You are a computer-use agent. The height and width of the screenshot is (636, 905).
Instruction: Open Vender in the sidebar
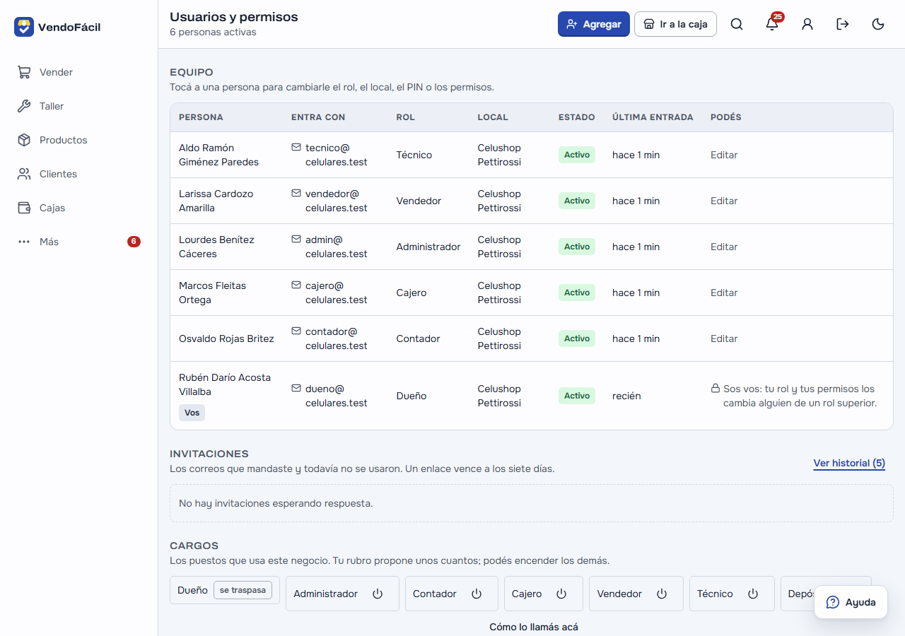78,72
